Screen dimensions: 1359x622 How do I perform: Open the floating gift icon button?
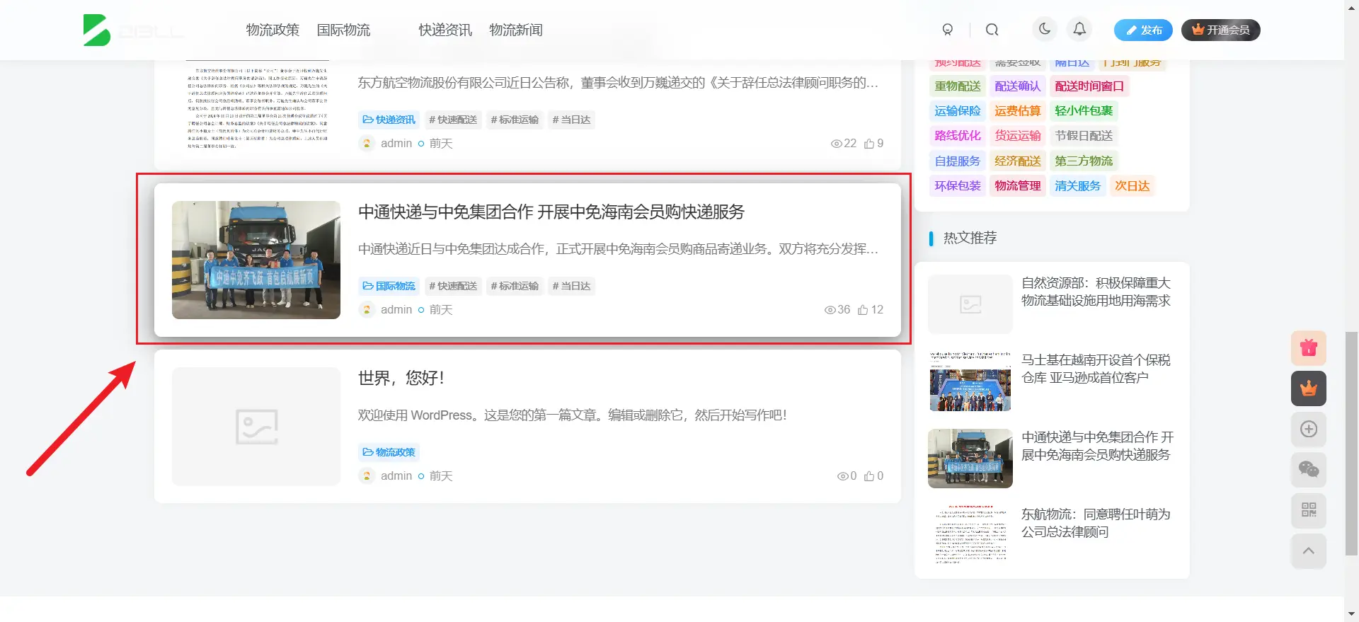(1308, 348)
